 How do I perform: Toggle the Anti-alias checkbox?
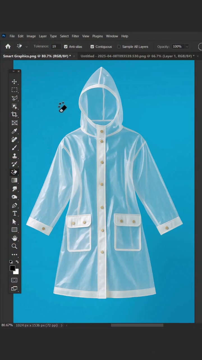(x=66, y=47)
